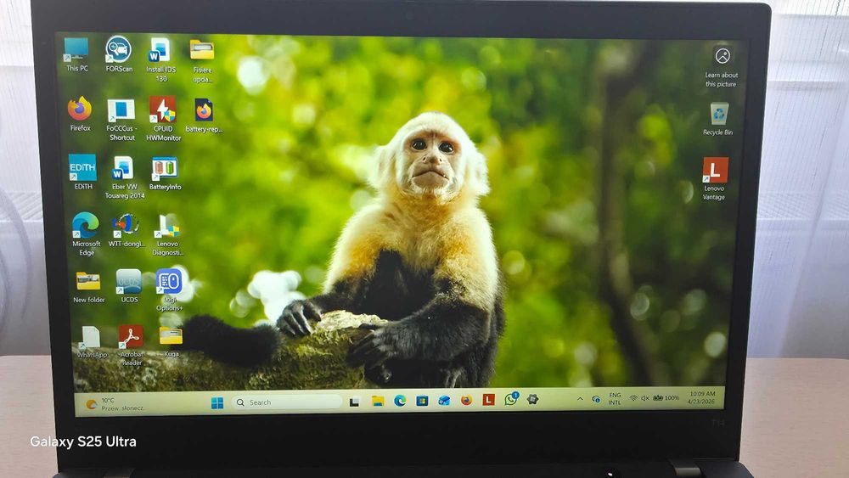The image size is (849, 478).
Task: Launch BatteryInfo from the desktop
Action: pyautogui.click(x=165, y=174)
